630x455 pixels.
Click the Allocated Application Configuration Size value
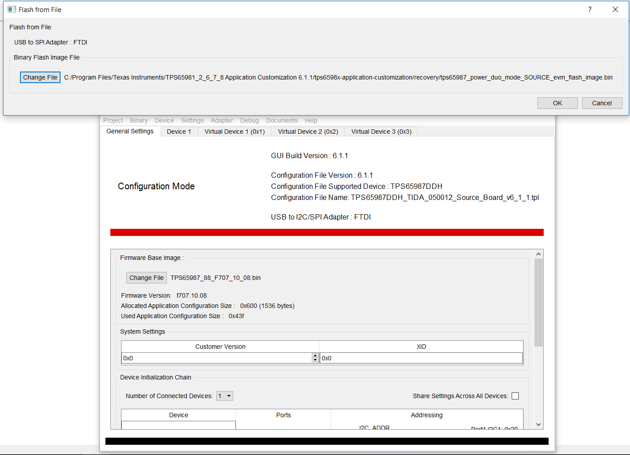click(x=267, y=306)
